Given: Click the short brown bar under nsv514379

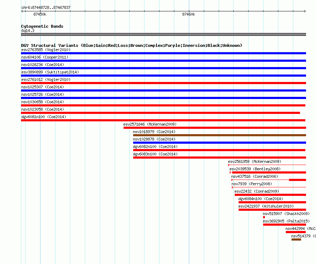Looking at the screenshot, I should (296, 240).
